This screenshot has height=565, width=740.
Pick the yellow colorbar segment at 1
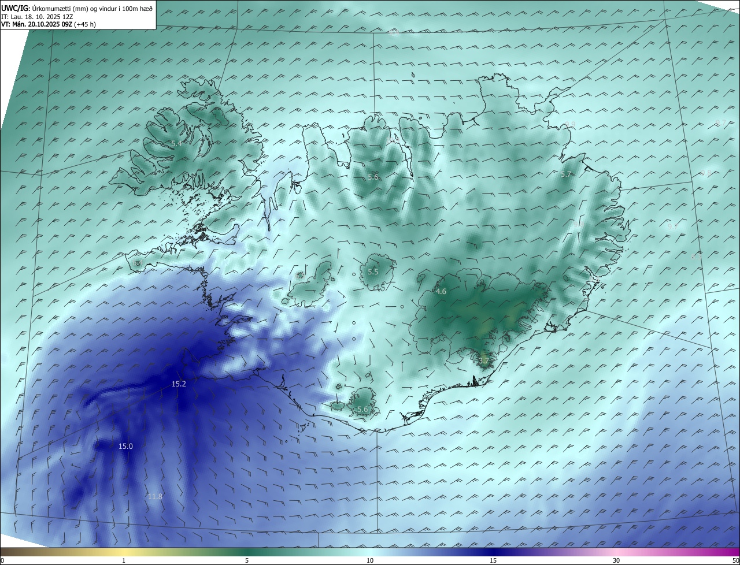pyautogui.click(x=124, y=552)
